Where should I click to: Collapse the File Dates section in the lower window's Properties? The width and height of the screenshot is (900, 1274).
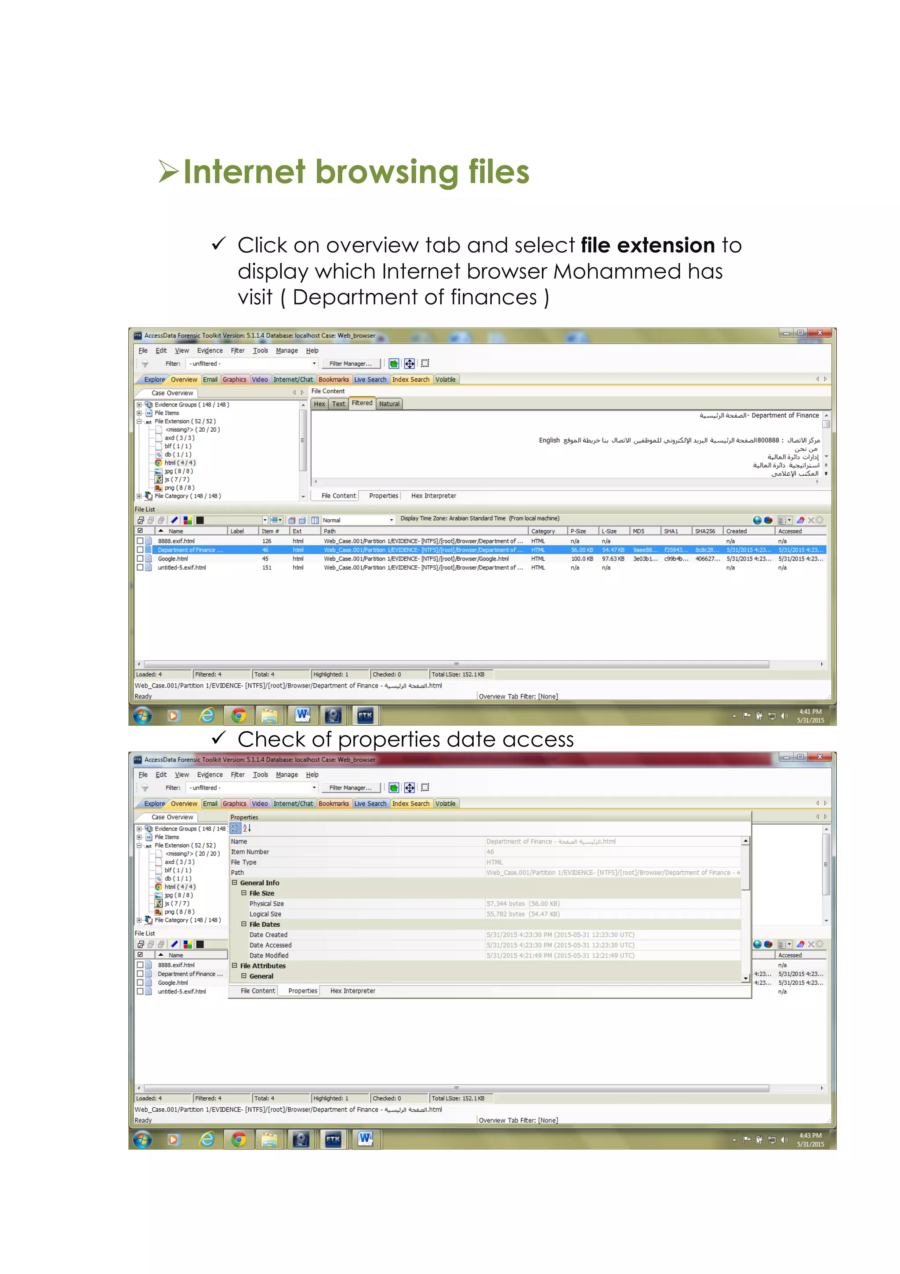tap(244, 924)
